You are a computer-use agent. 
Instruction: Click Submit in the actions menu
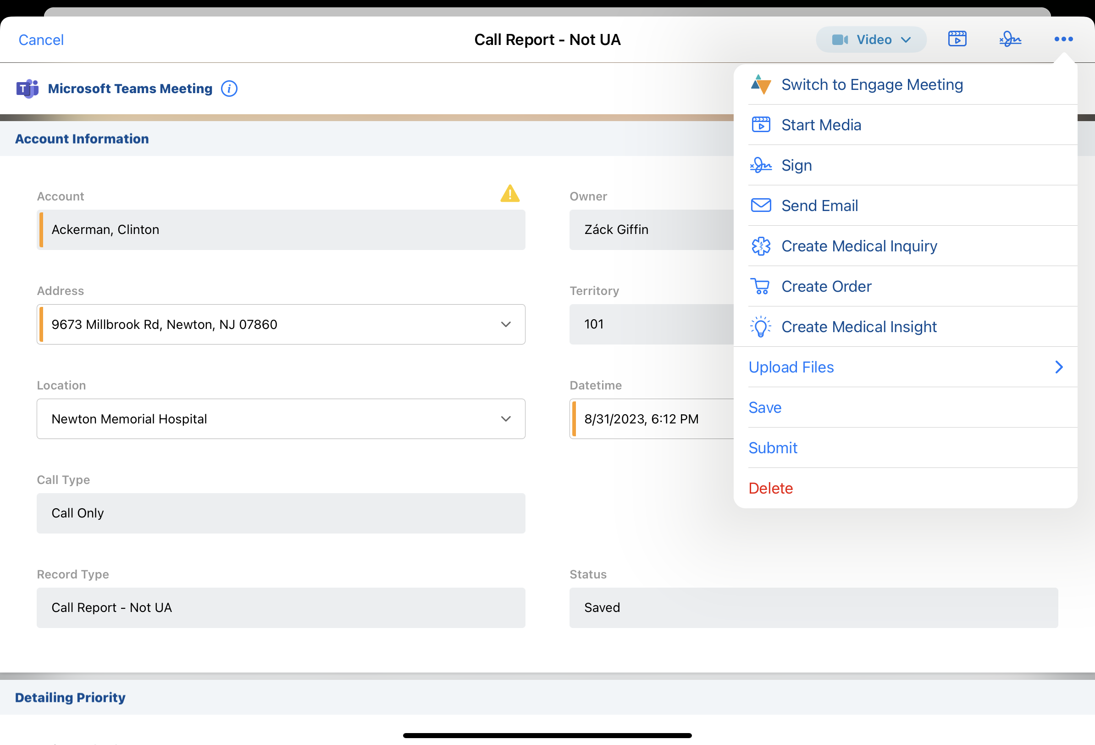(x=773, y=448)
